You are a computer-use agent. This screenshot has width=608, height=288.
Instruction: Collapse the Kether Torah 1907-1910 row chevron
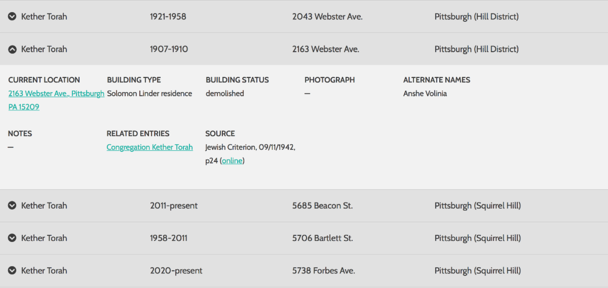pos(12,49)
